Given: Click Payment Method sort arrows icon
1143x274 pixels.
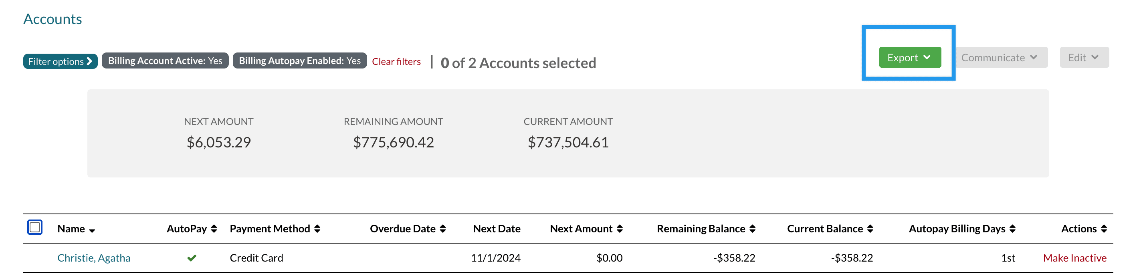Looking at the screenshot, I should point(317,229).
